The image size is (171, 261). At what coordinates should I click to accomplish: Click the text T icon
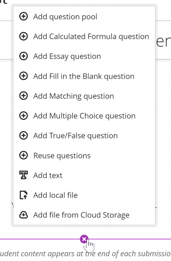point(23,175)
